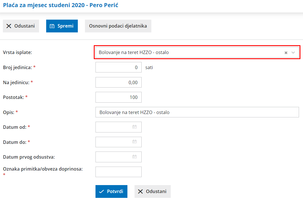Screen dimensions: 303x201
Task: Expand the Vrsta isplate dropdown arrow
Action: [293, 52]
